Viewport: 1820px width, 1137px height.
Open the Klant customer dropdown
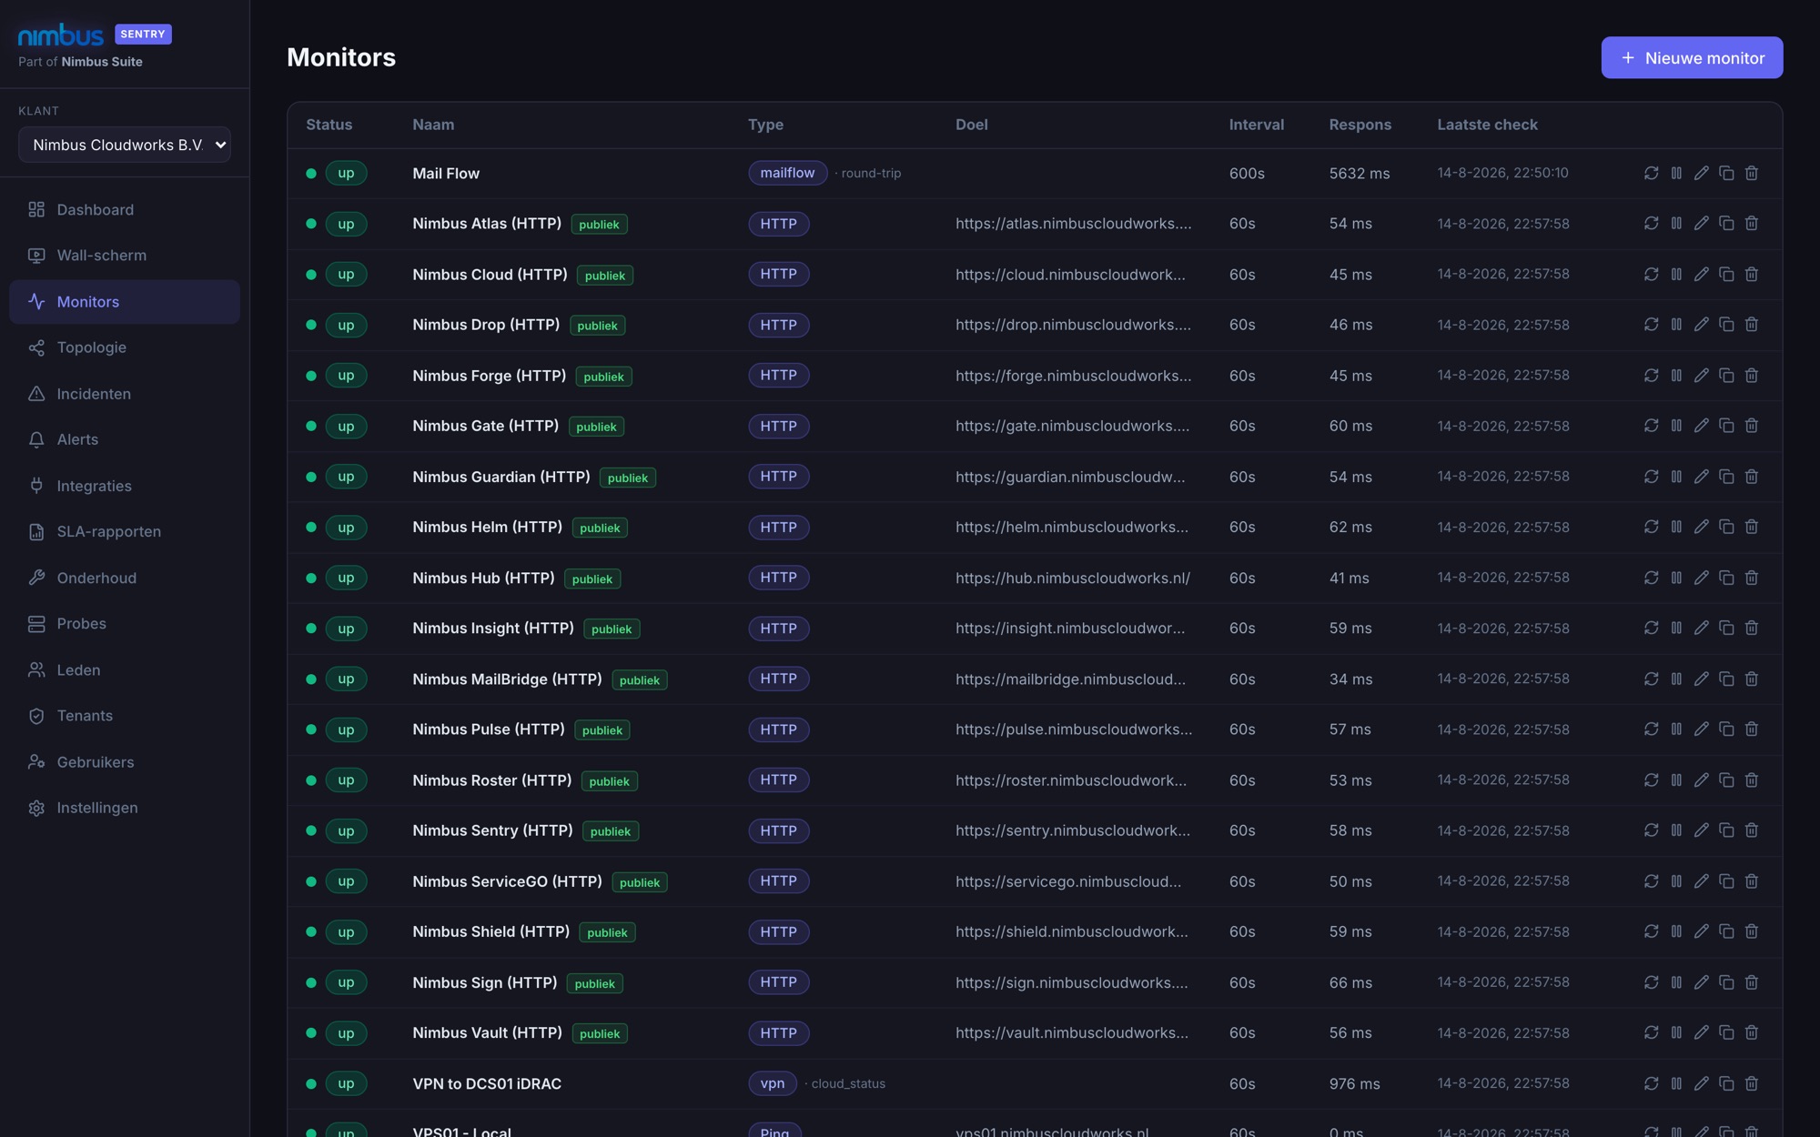point(125,145)
